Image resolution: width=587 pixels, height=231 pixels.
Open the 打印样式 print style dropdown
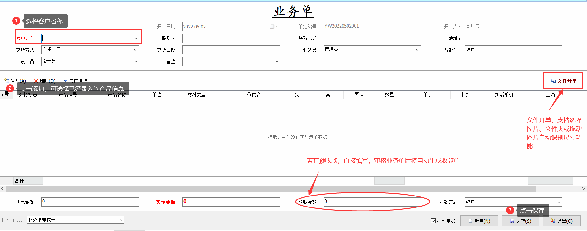point(121,220)
